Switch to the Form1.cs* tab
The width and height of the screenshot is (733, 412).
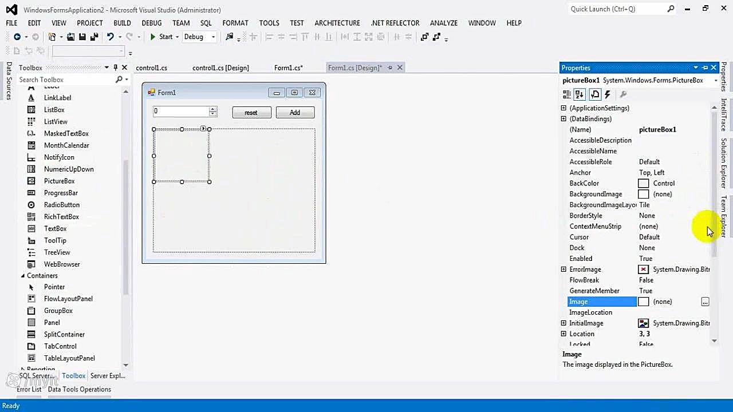point(288,68)
